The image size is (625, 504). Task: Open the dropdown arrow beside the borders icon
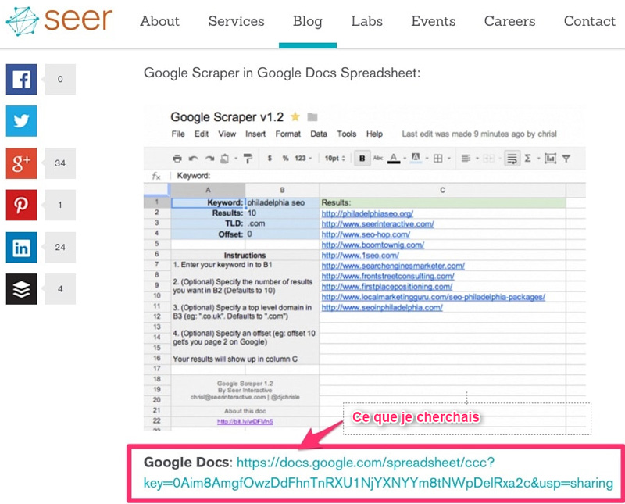[449, 159]
